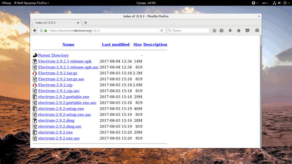Open the Firefox application menu in top bar
This screenshot has height=164, width=292.
(32, 3)
